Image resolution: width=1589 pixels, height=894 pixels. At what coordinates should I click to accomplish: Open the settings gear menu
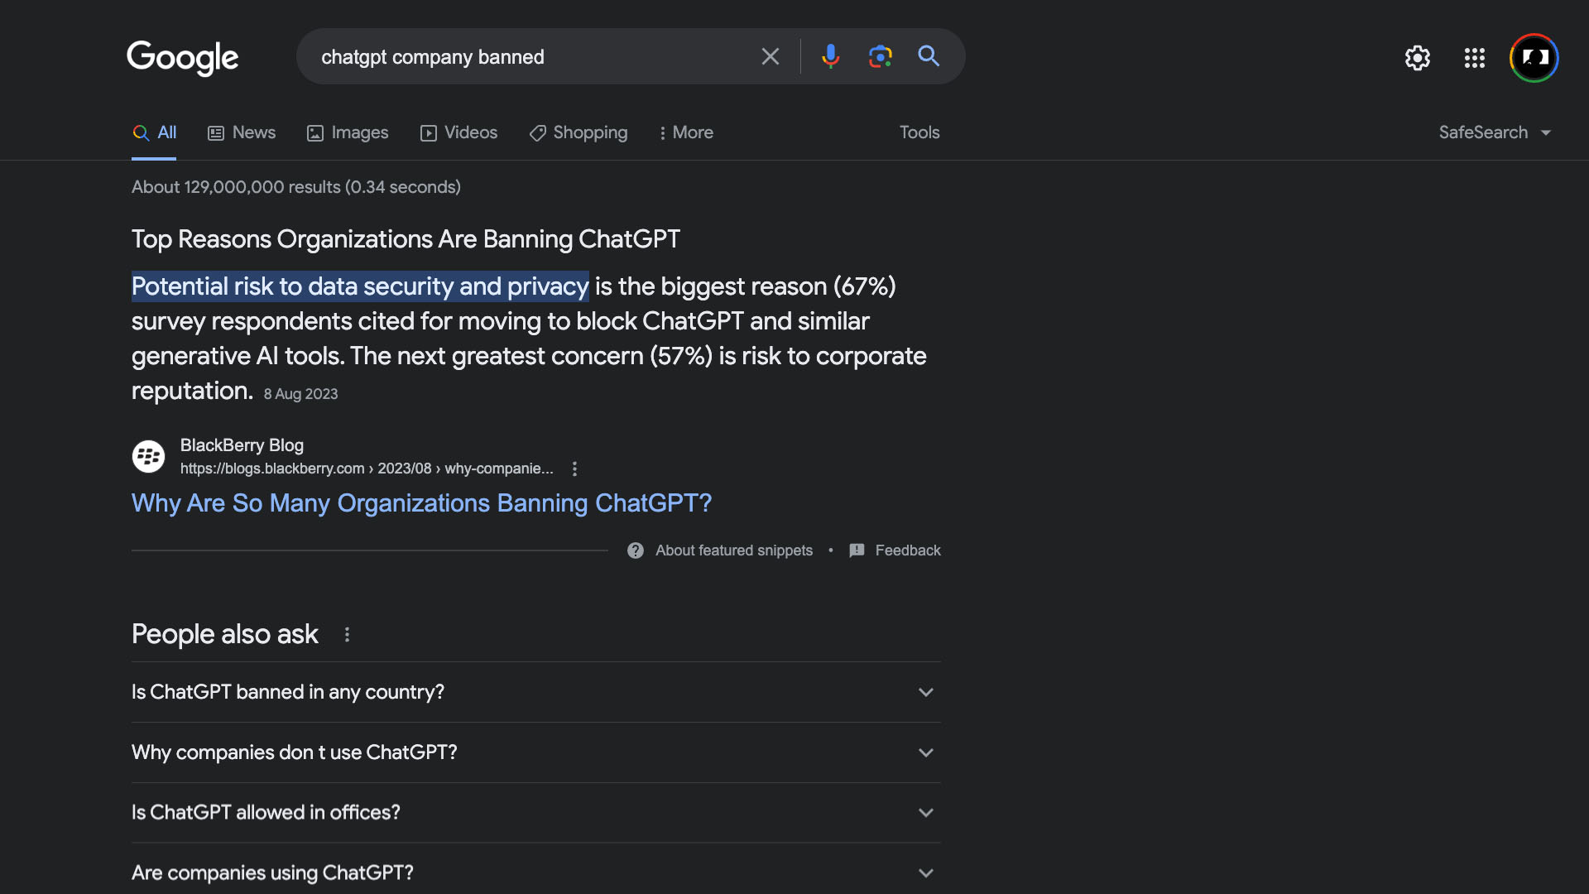point(1417,58)
